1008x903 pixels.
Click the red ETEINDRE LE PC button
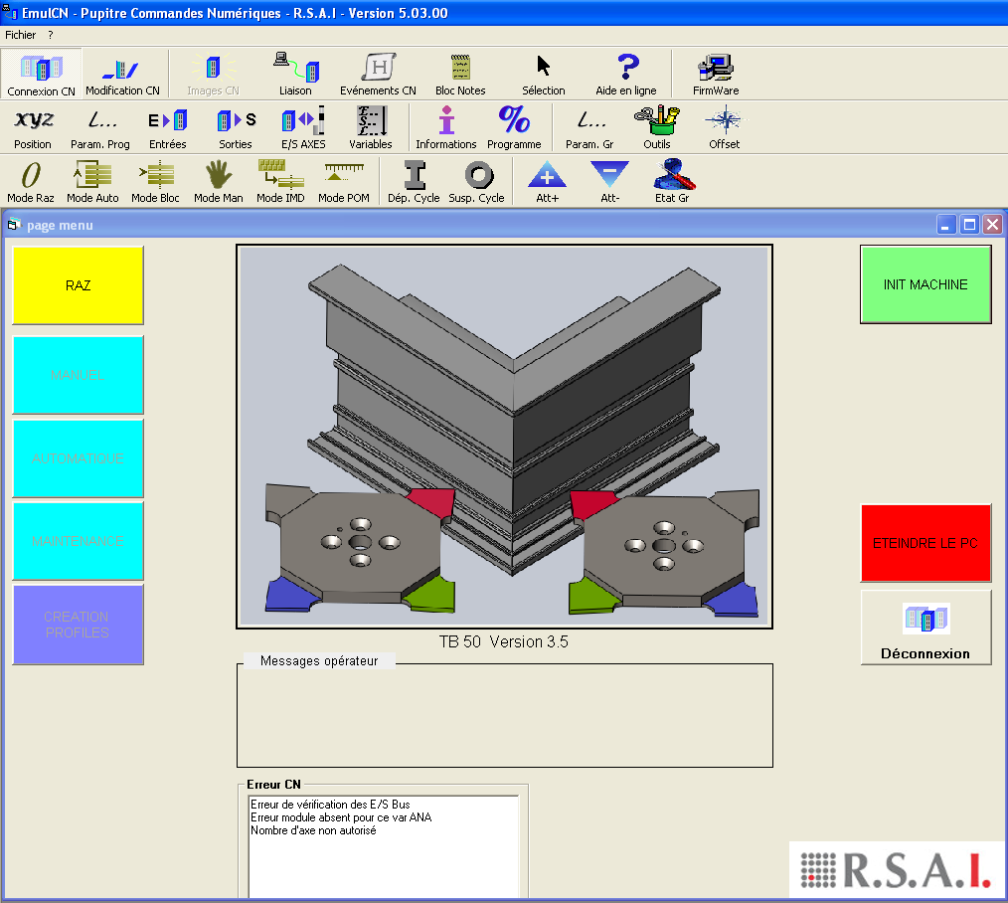click(x=925, y=543)
